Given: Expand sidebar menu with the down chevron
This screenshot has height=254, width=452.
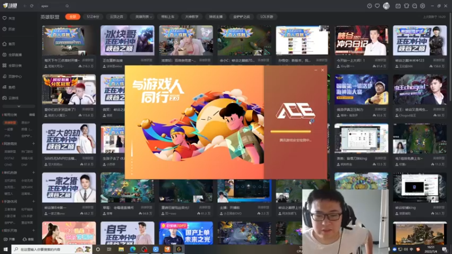Looking at the screenshot, I should (19, 106).
